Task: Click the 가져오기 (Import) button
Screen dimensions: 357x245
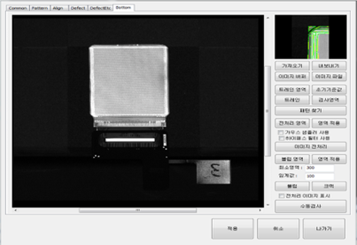Action: coord(292,66)
